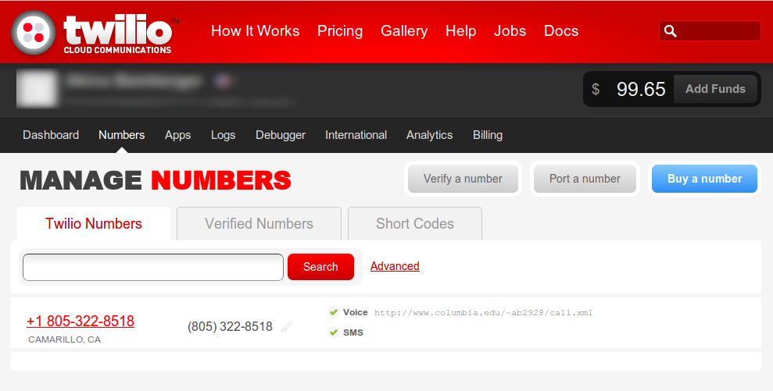Open the Debugger section
The height and width of the screenshot is (391, 773).
coord(281,135)
